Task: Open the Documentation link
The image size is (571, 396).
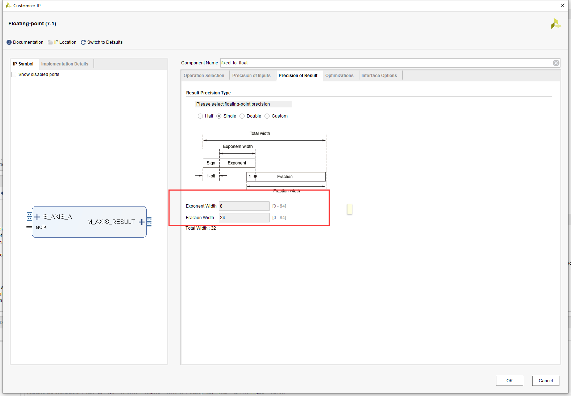Action: [28, 42]
